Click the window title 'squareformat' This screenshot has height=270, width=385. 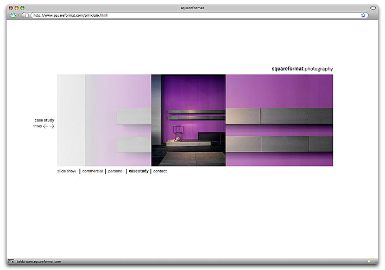tap(192, 8)
